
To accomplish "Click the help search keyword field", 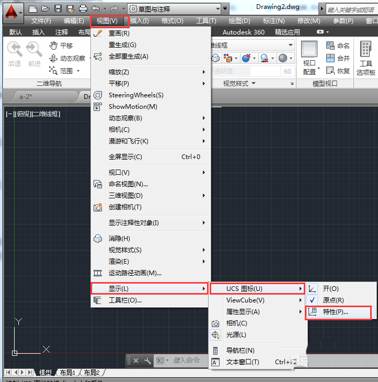I will (x=352, y=10).
